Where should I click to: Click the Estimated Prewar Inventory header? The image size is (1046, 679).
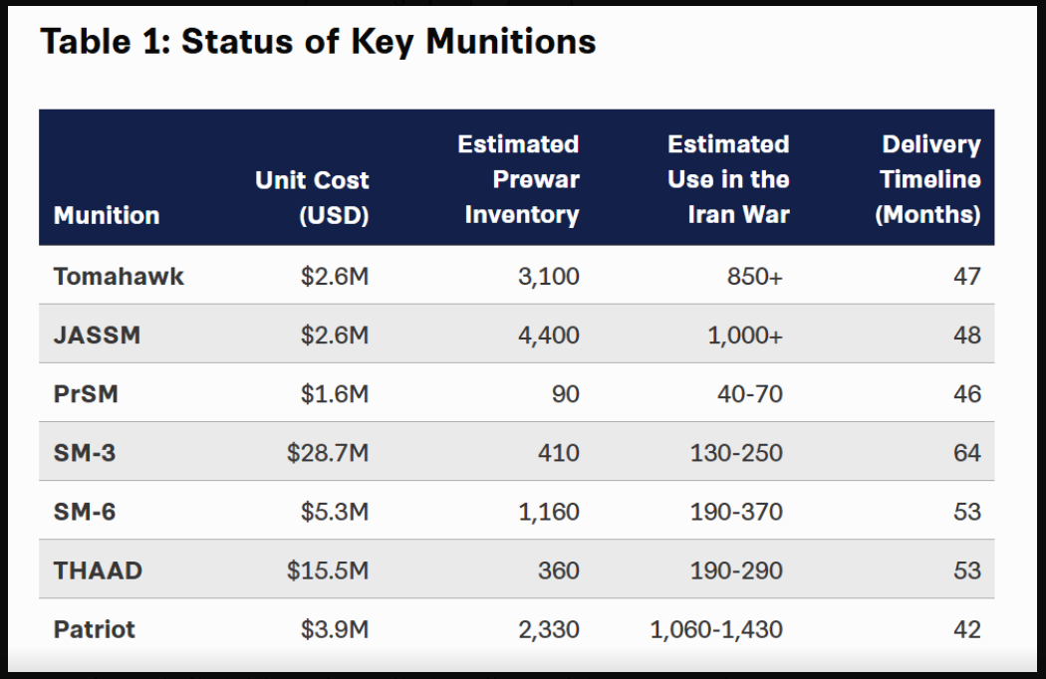click(x=519, y=179)
